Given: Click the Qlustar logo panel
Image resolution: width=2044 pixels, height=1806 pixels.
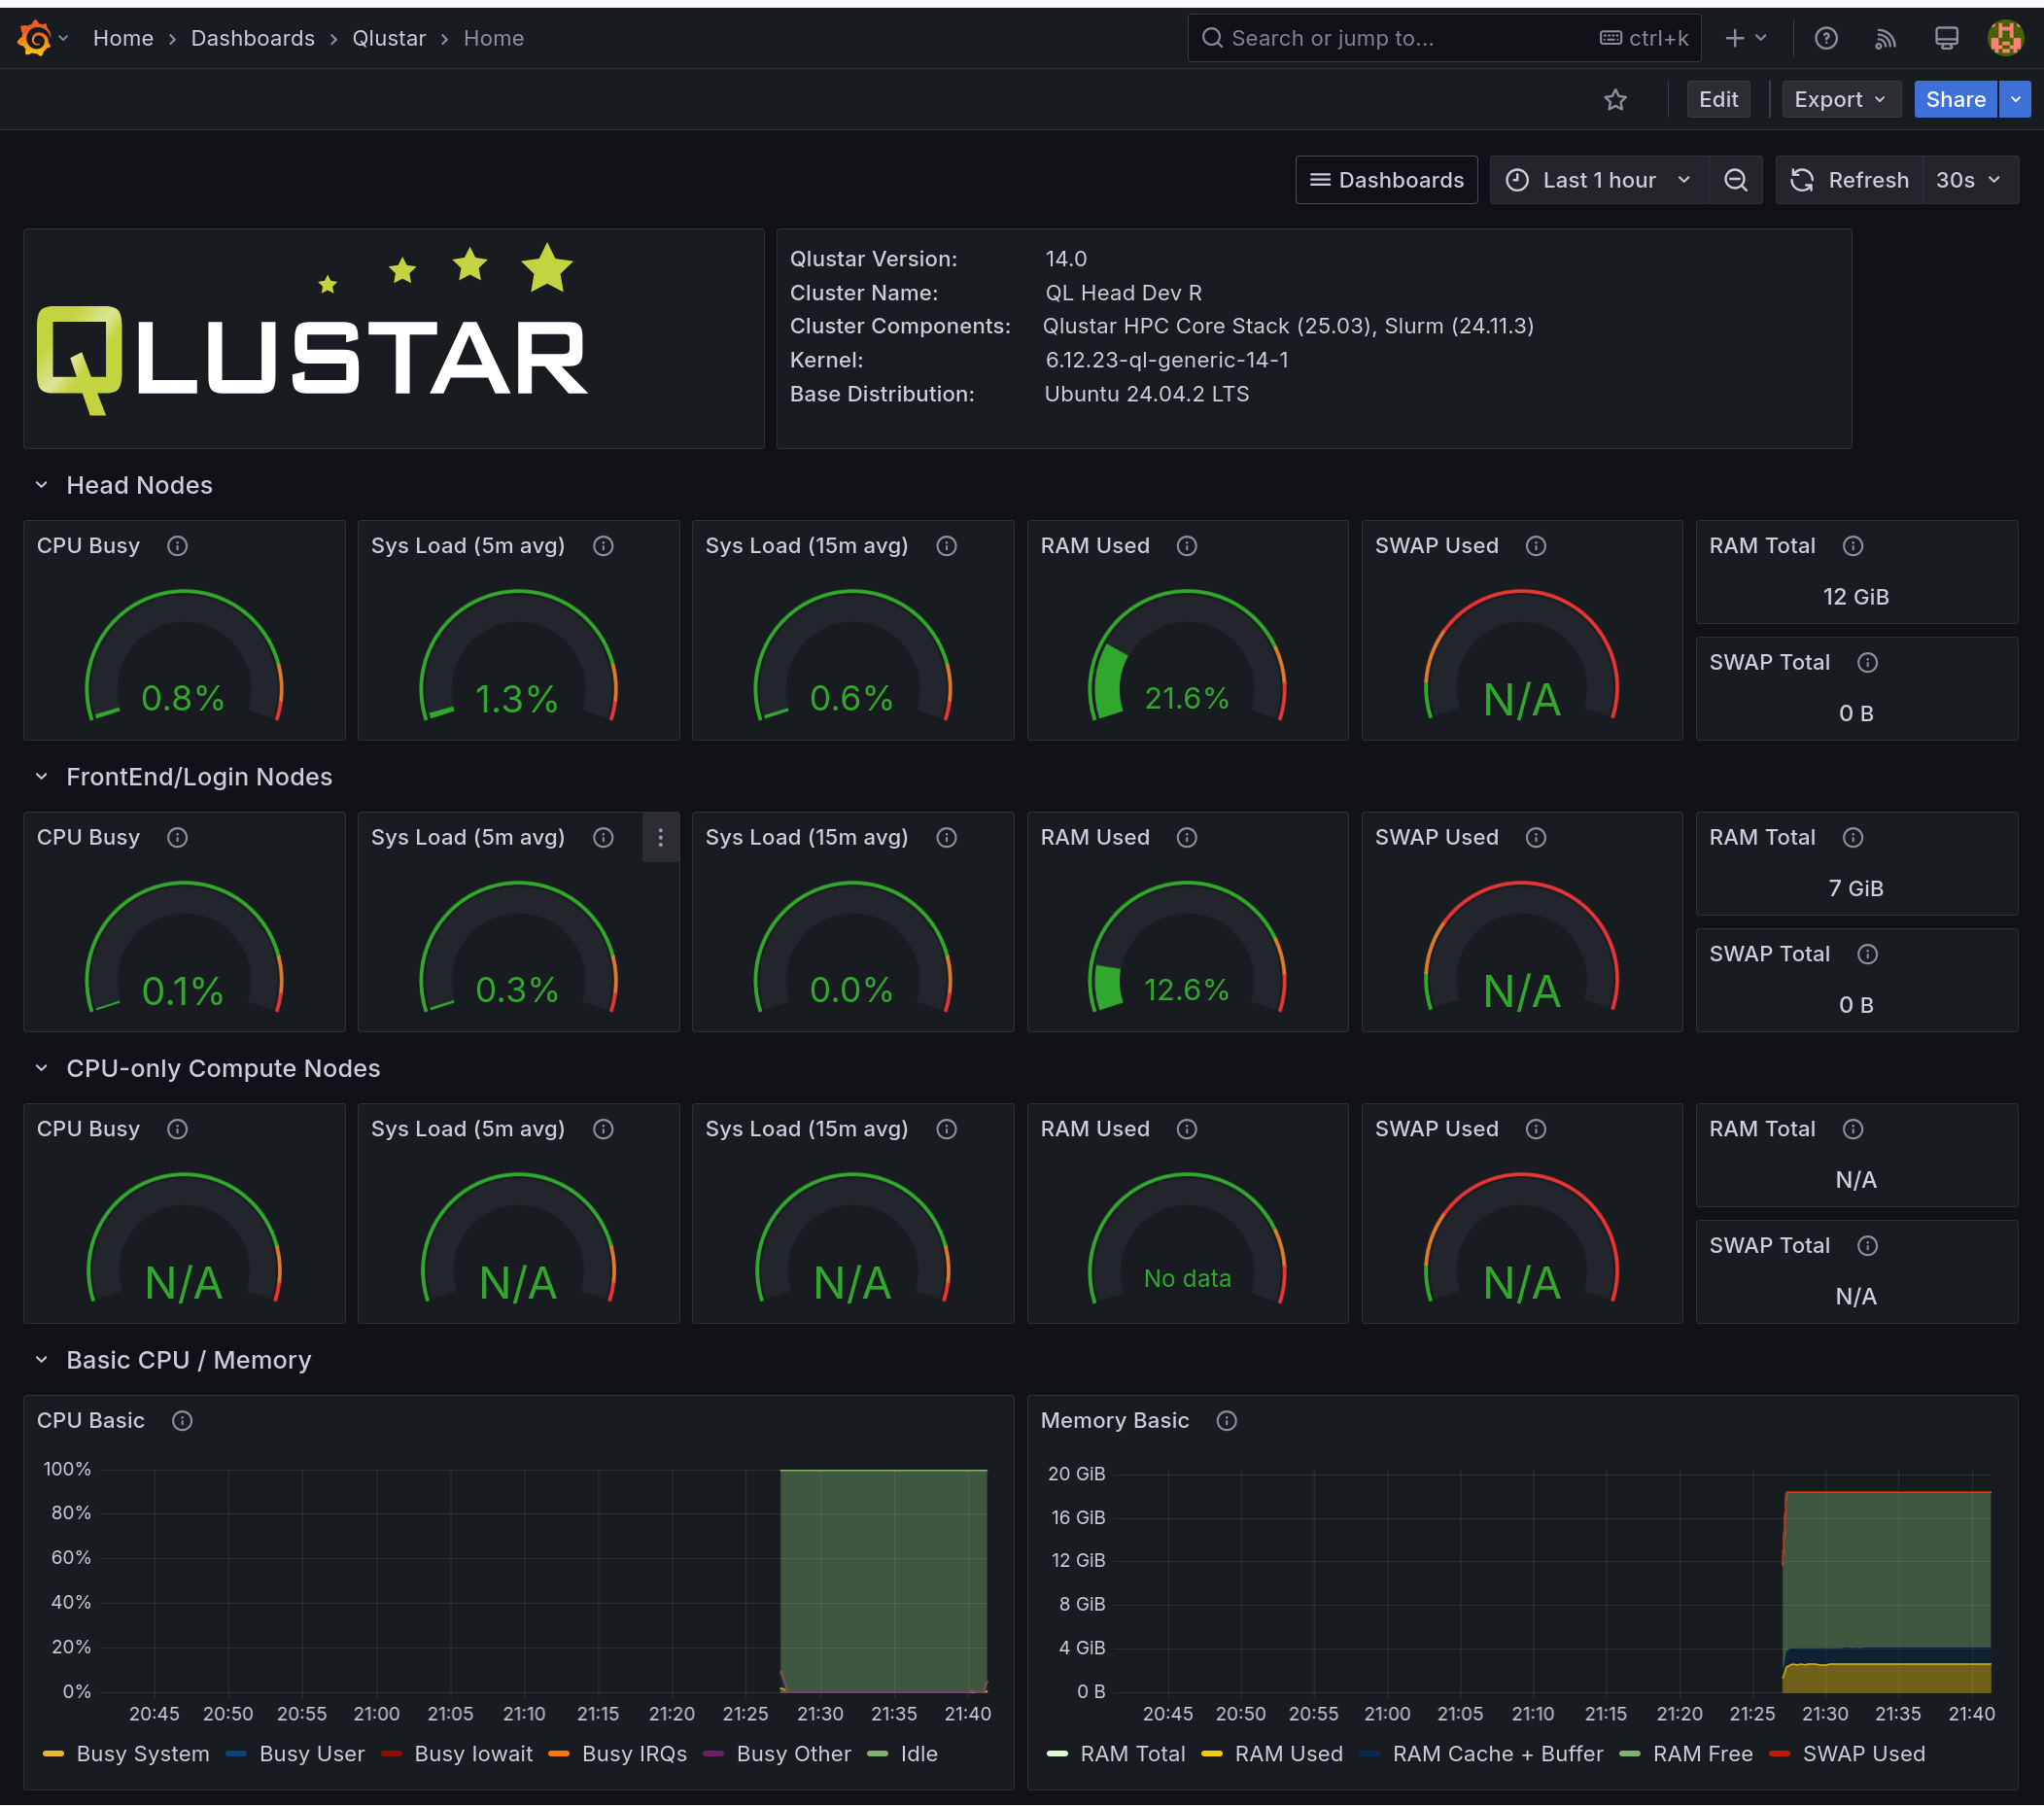Looking at the screenshot, I should [x=393, y=339].
